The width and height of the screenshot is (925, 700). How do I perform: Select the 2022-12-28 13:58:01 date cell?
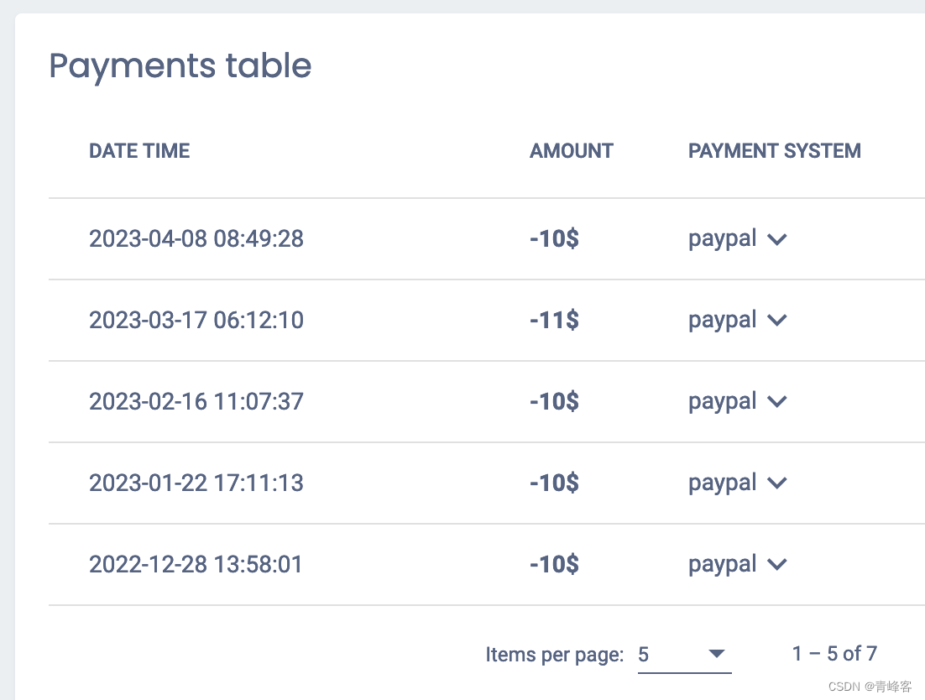tap(196, 564)
